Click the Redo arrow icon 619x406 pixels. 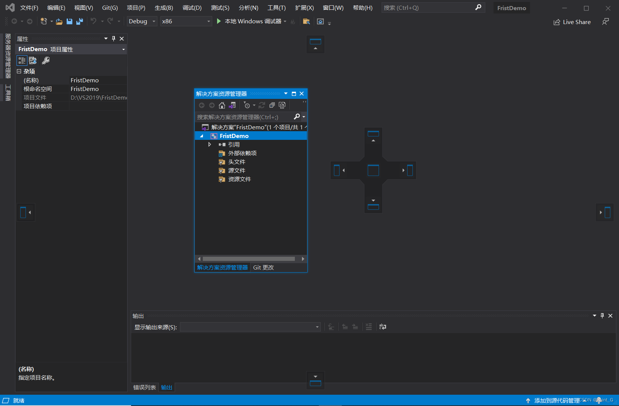click(x=110, y=21)
